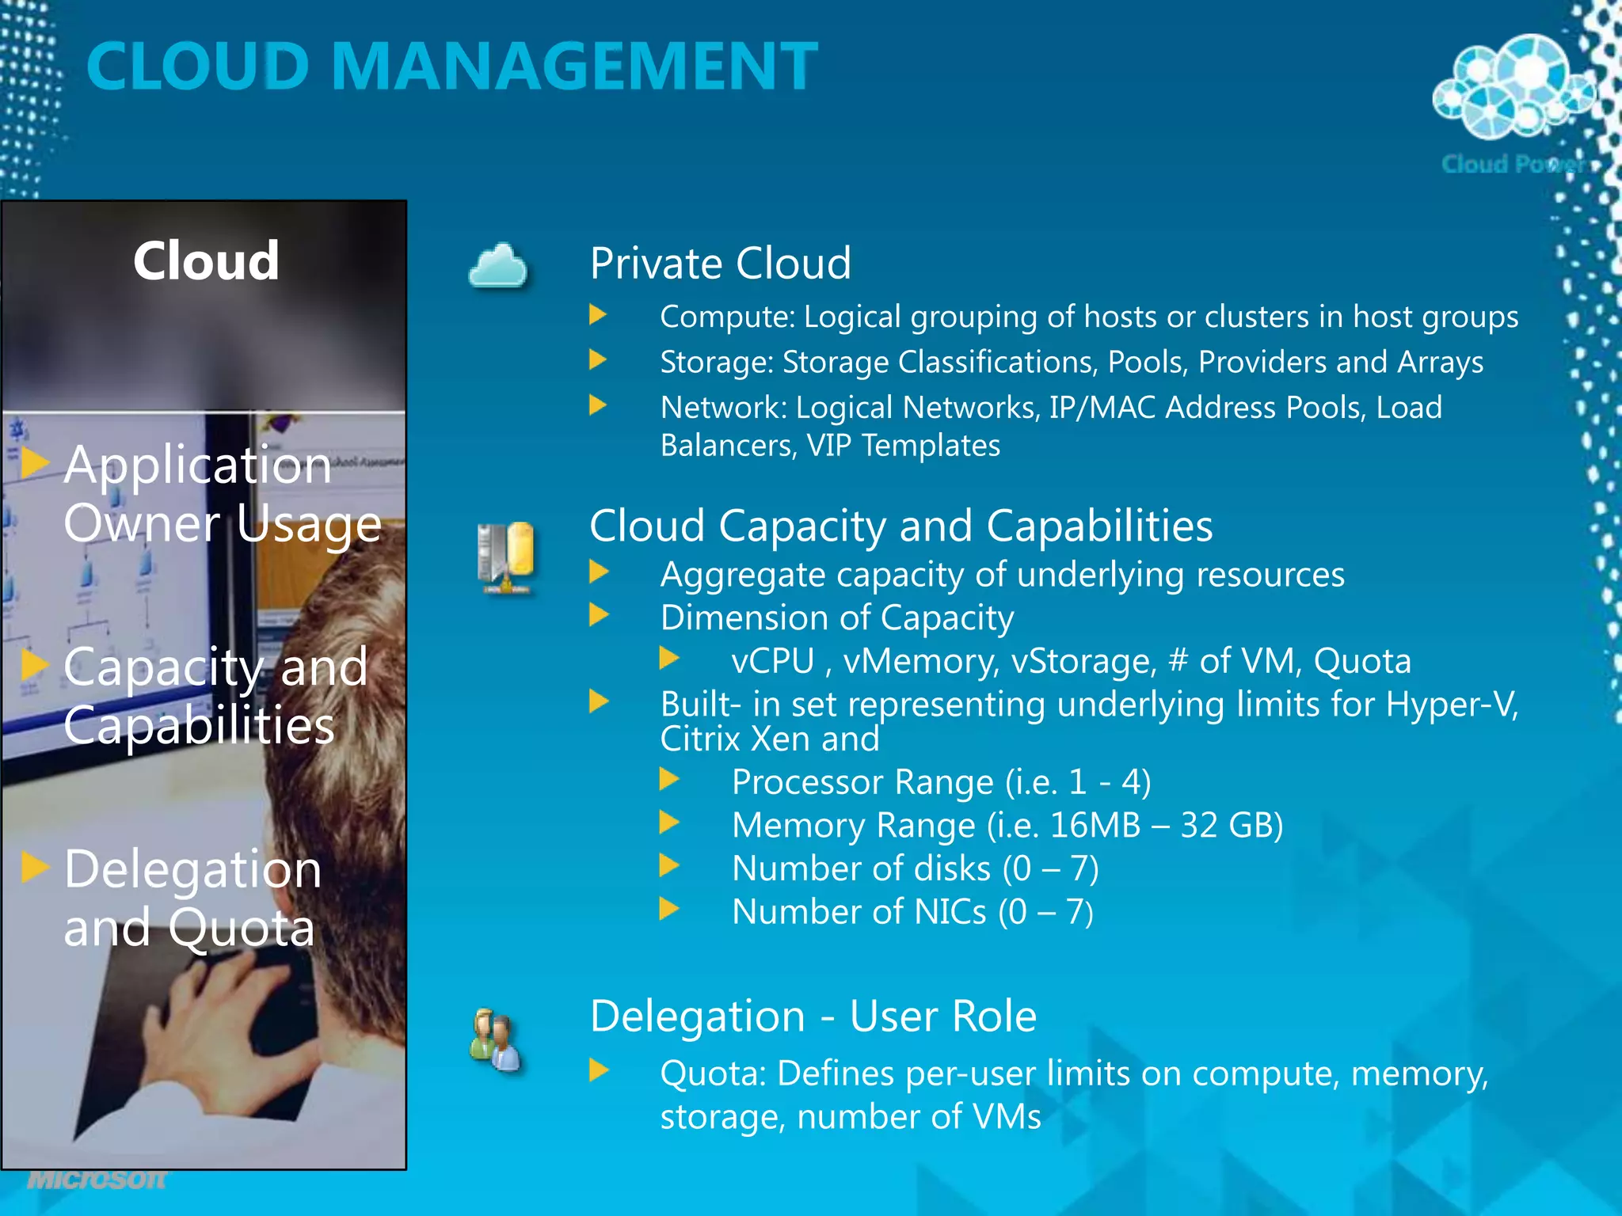Click the bullet arrow beside Delegation and Quota
Viewport: 1622px width, 1216px height.
34,868
